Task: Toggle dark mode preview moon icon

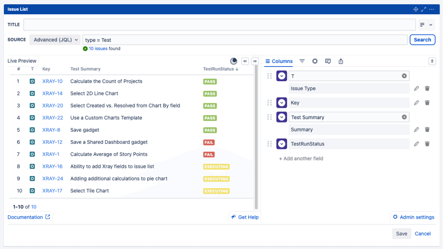Action: 234,61
